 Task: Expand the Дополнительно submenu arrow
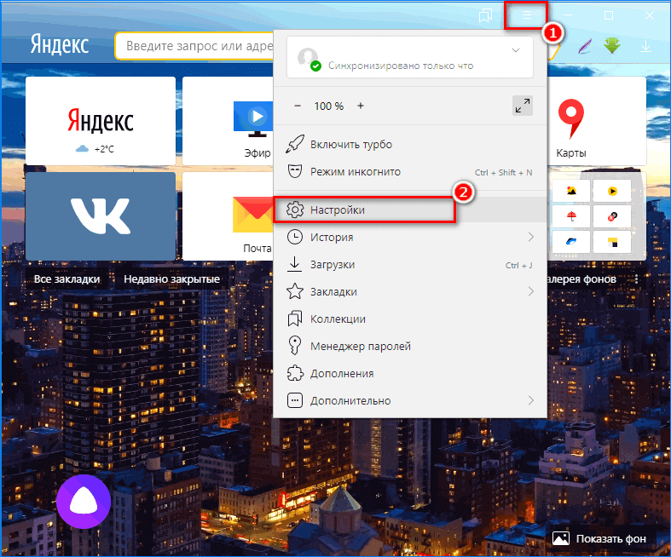point(531,400)
